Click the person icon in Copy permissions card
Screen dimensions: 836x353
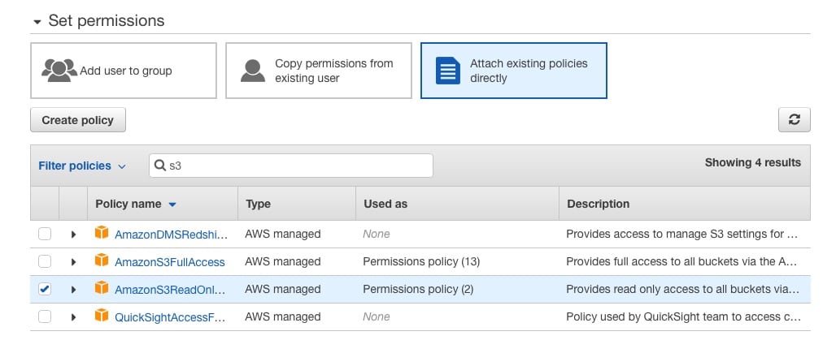(x=253, y=71)
